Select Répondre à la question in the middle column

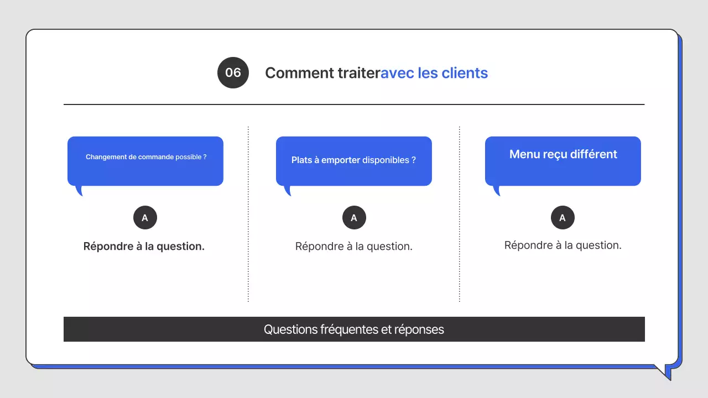[354, 246]
